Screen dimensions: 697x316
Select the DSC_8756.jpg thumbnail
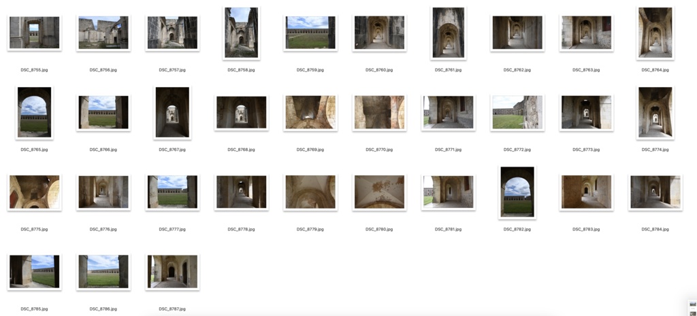(103, 33)
